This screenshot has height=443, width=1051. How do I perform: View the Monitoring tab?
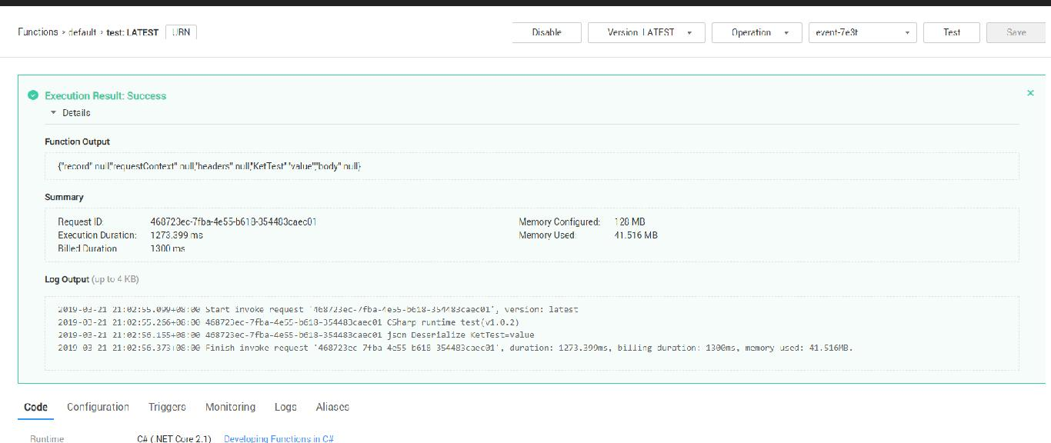point(230,407)
